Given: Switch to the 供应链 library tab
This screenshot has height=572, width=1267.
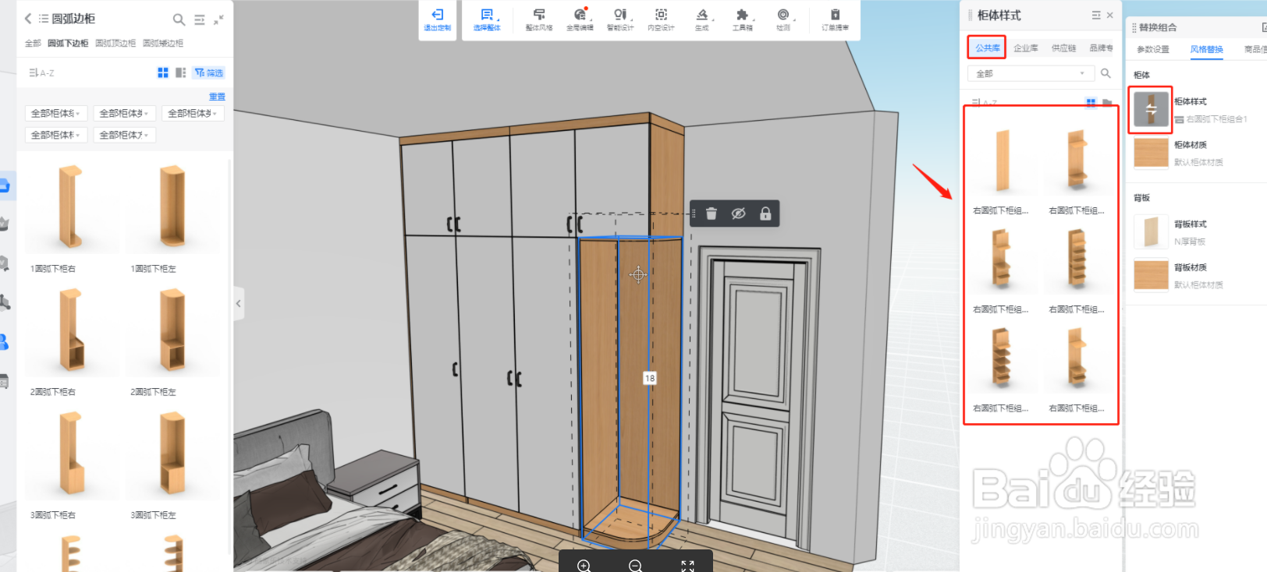Looking at the screenshot, I should pyautogui.click(x=1063, y=48).
